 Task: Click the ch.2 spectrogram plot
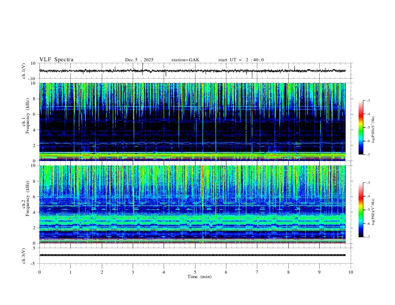pos(192,204)
